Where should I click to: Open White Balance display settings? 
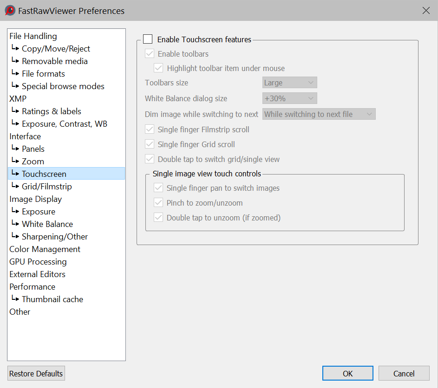click(47, 224)
